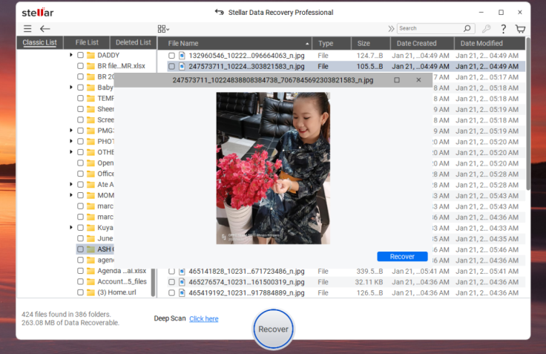Switch to the File List tab

pyautogui.click(x=87, y=42)
